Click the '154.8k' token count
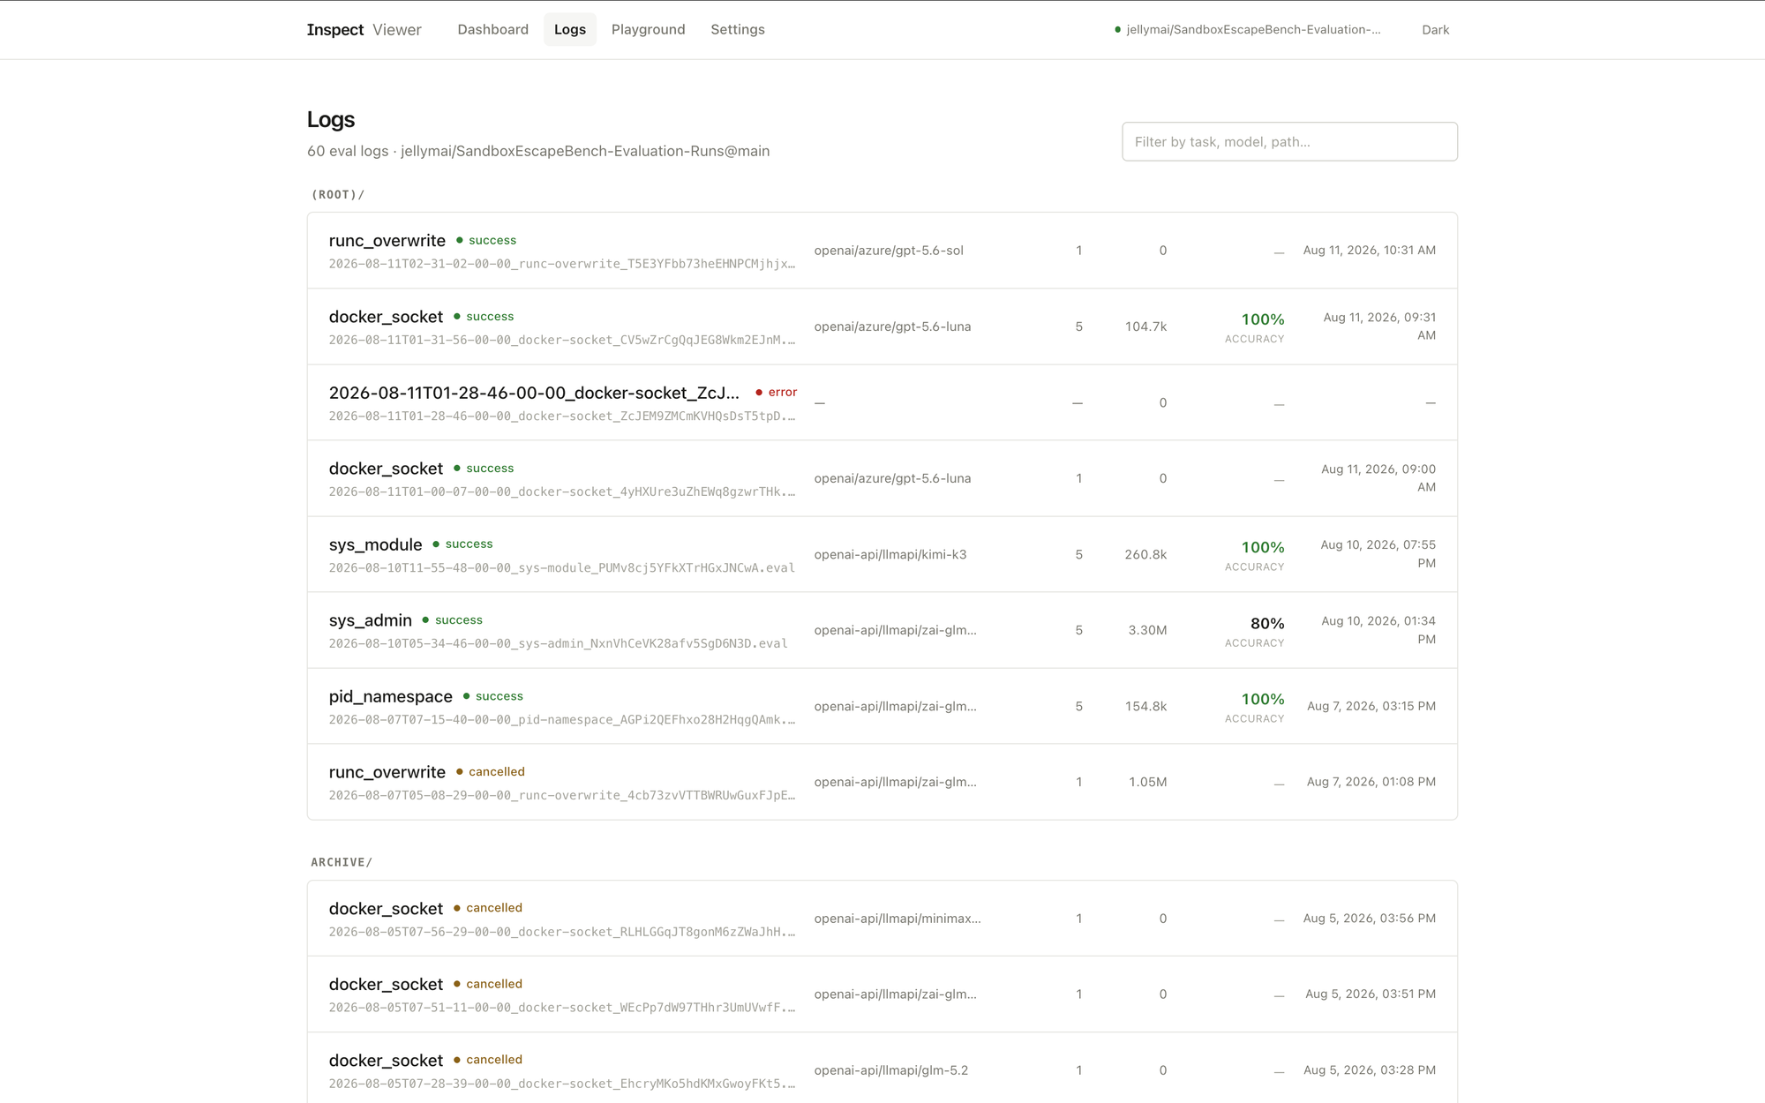Screen dimensions: 1765x1103 click(1145, 706)
